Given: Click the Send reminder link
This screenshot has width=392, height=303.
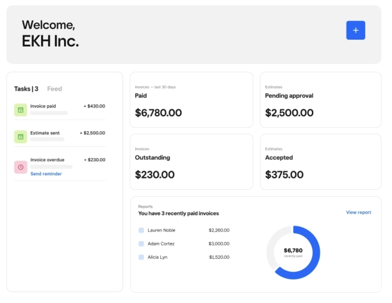Looking at the screenshot, I should click(x=46, y=174).
